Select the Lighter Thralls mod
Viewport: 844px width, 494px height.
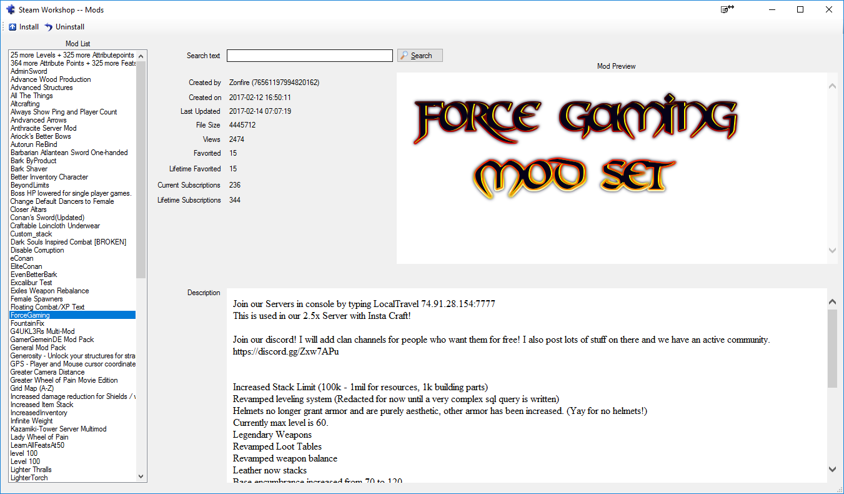31,470
